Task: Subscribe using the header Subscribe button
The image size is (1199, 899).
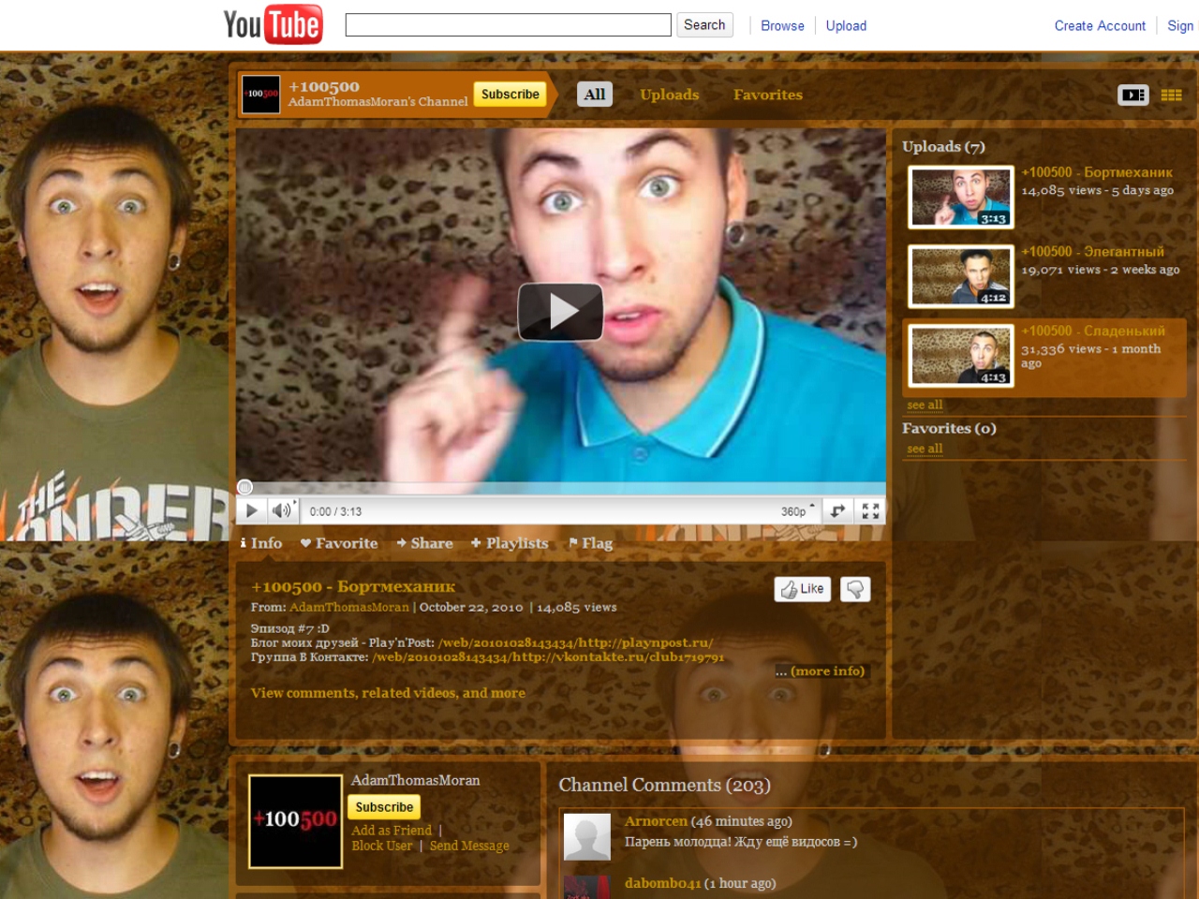Action: 511,94
